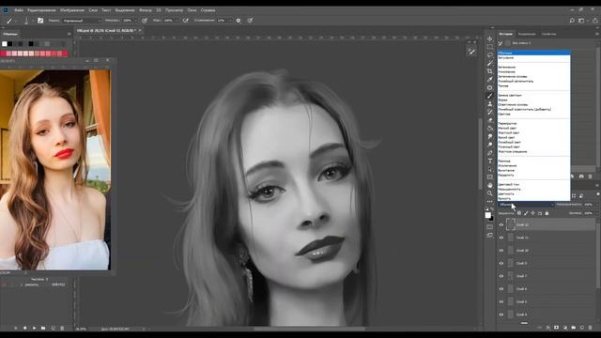Select the Dodge tool

pyautogui.click(x=490, y=145)
